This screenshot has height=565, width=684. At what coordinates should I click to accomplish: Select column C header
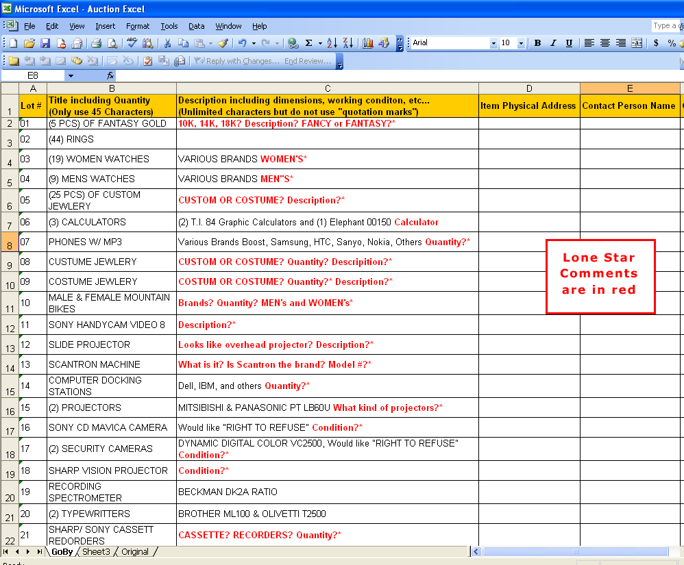pyautogui.click(x=328, y=88)
